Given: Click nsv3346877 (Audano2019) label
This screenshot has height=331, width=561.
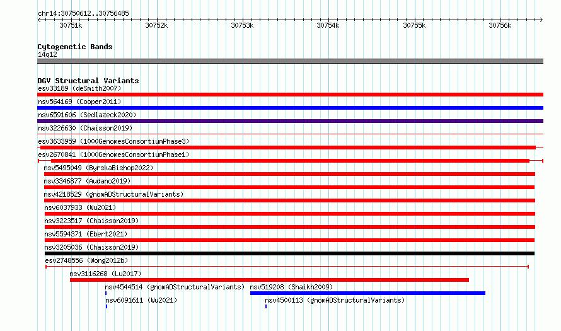Looking at the screenshot, I should tap(87, 181).
